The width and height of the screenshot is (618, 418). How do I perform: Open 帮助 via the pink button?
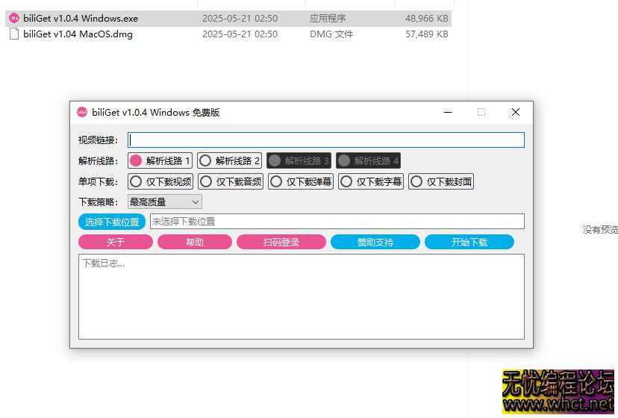(x=194, y=242)
